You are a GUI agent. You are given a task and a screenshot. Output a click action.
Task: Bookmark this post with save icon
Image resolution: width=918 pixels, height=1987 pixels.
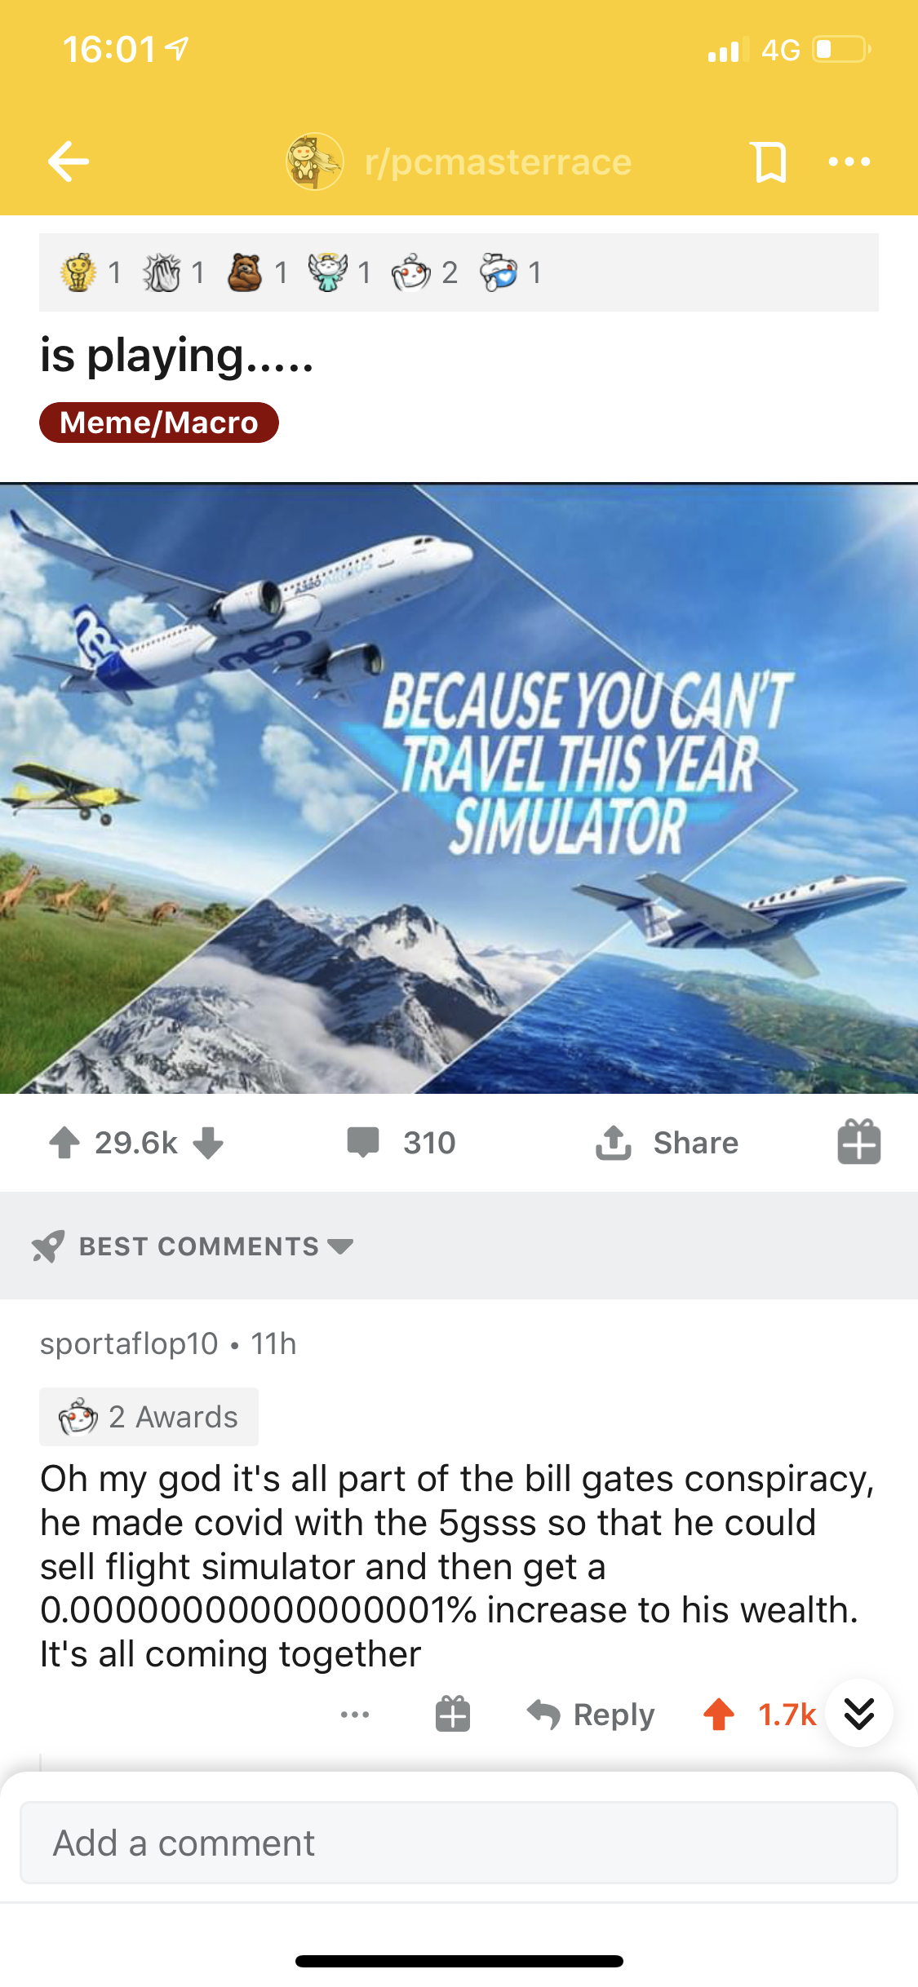click(x=769, y=162)
